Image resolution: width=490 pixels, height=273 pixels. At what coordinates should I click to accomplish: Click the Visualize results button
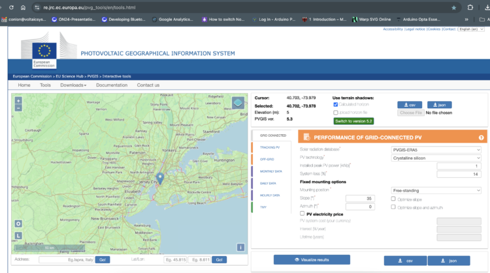click(x=312, y=259)
